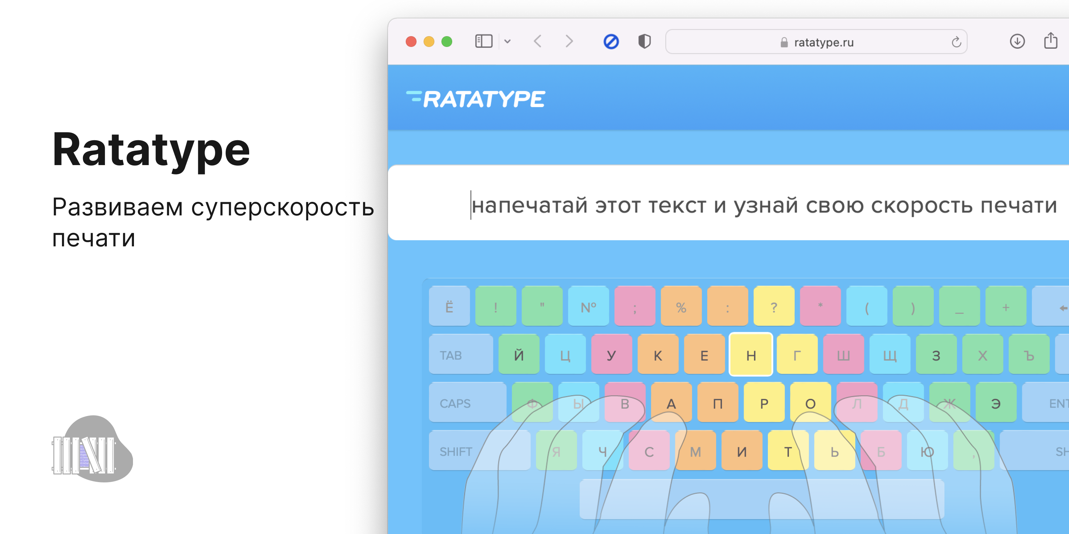Screen dimensions: 1069x534
Task: Click the Х key
Action: pyautogui.click(x=983, y=354)
